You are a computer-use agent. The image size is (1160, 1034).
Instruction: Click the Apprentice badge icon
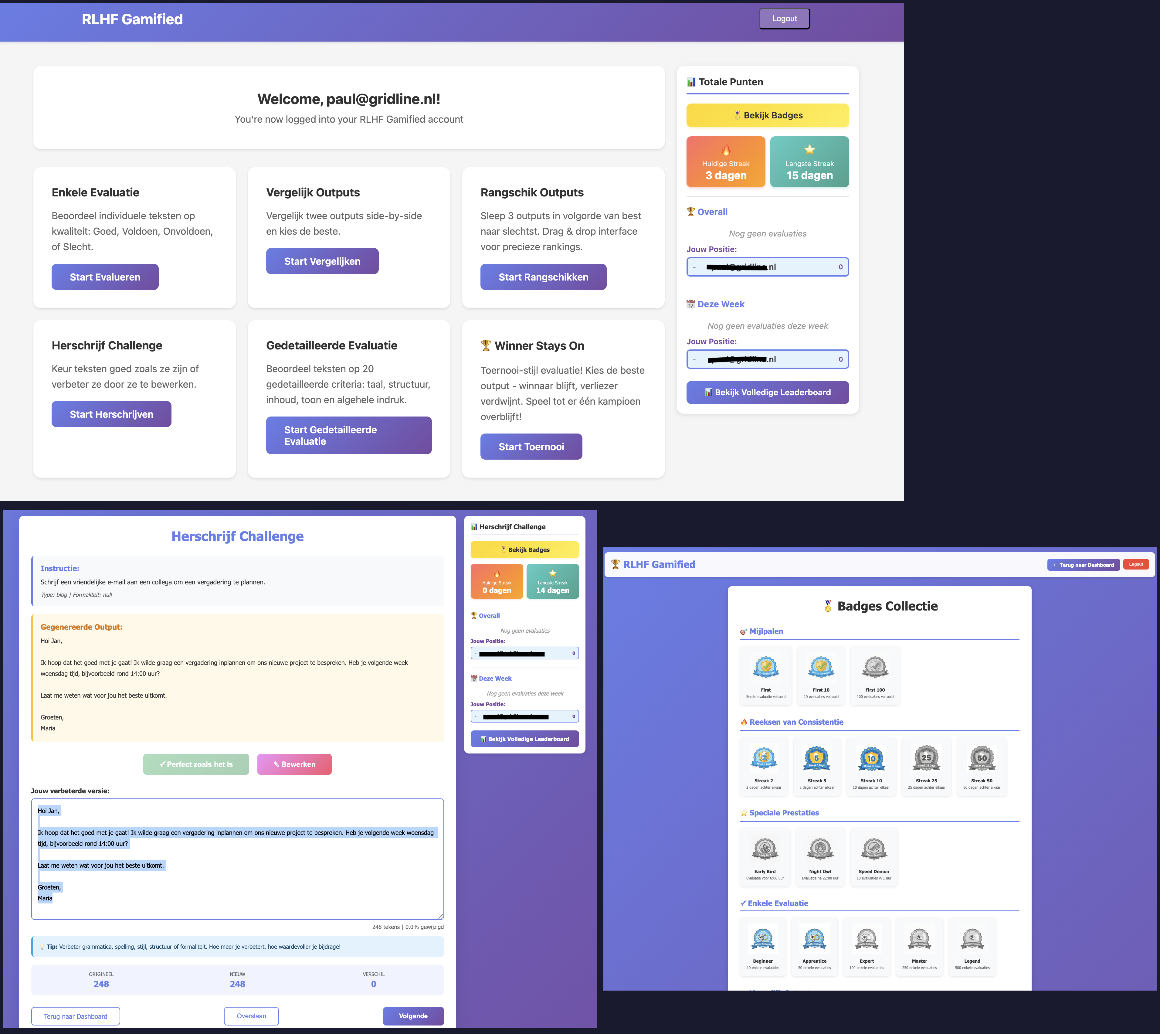point(814,939)
